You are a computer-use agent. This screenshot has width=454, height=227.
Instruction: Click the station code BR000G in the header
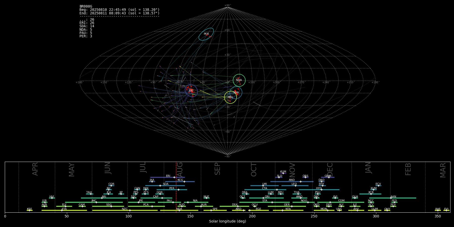86,7
